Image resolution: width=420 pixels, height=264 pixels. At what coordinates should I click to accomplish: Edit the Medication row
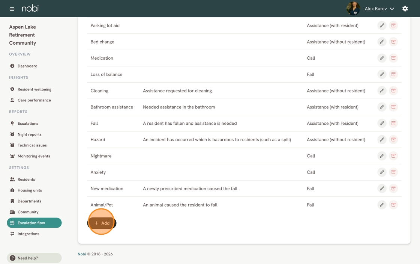[x=382, y=58]
